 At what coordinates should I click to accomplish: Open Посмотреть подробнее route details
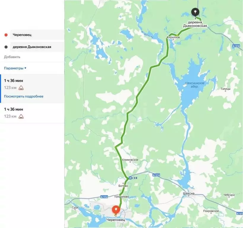[x=23, y=96]
